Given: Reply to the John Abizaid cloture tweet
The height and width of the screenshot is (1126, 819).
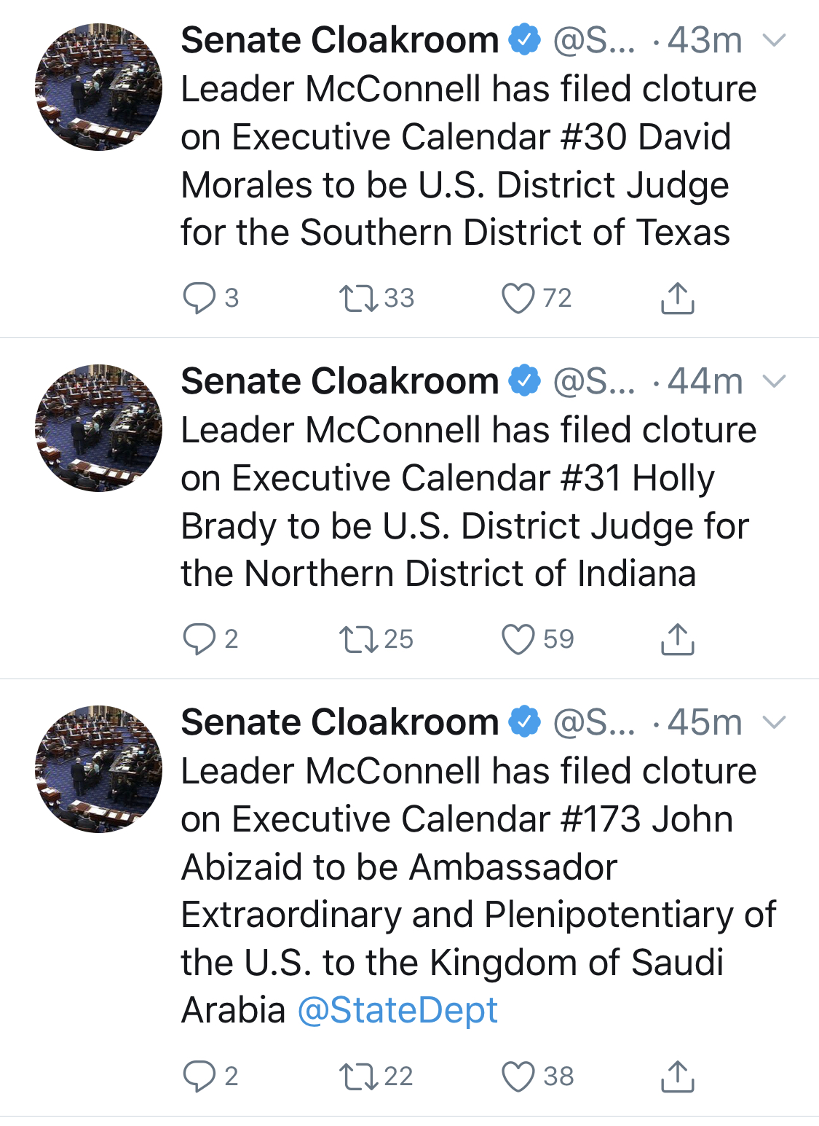Looking at the screenshot, I should pos(199,1076).
